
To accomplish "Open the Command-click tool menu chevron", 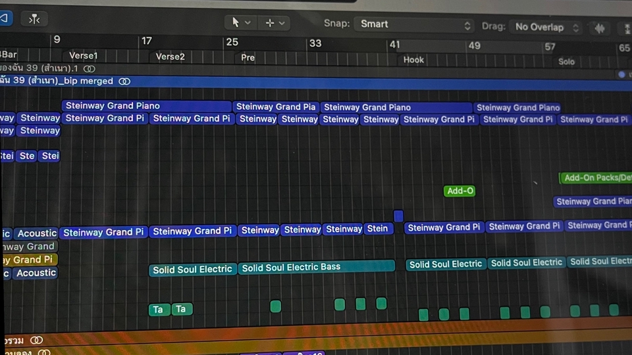I will coord(282,24).
